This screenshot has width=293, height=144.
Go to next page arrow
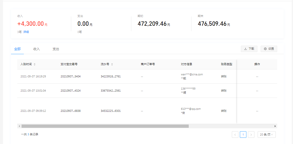coord(251,135)
